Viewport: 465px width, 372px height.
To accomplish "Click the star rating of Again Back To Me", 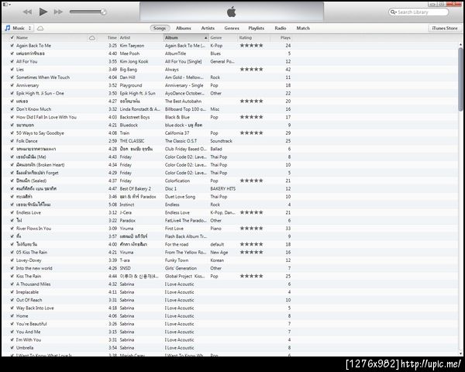I will 251,46.
